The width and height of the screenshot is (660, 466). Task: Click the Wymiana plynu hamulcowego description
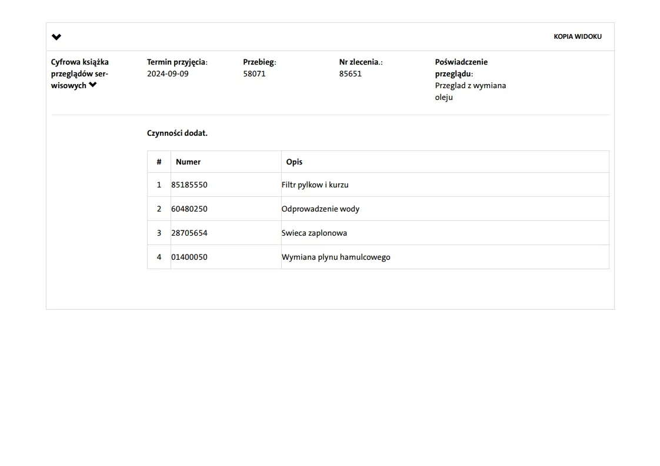[x=335, y=257]
